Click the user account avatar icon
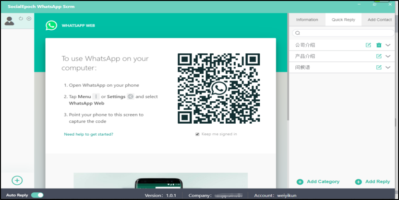399x200 pixels. tap(10, 21)
